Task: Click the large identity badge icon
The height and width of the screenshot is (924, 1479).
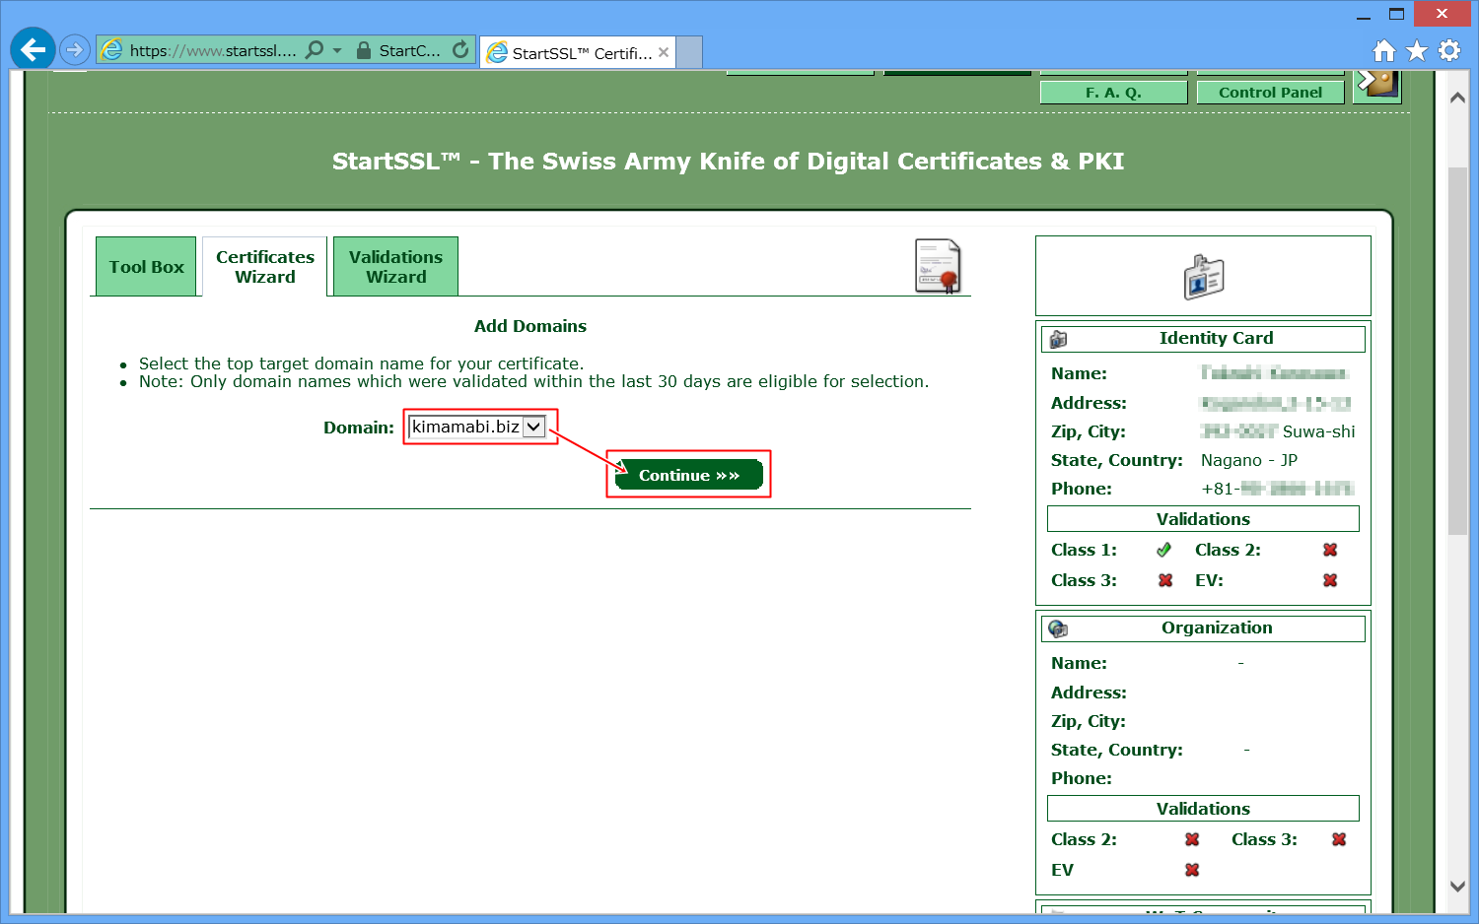Action: [x=1203, y=277]
